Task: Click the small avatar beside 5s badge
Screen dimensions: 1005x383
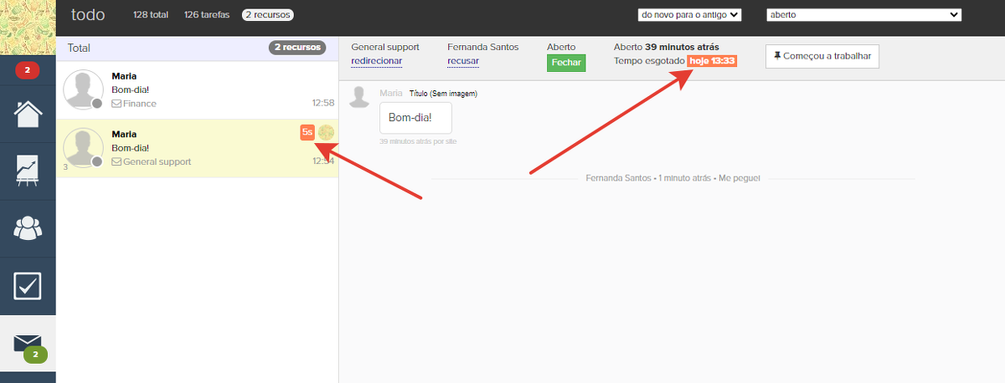Action: (326, 132)
